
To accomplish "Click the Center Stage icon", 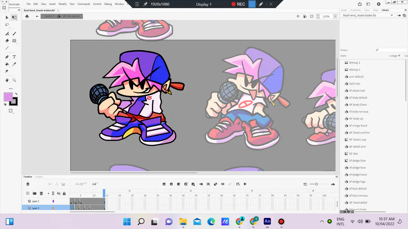I will coord(298,16).
